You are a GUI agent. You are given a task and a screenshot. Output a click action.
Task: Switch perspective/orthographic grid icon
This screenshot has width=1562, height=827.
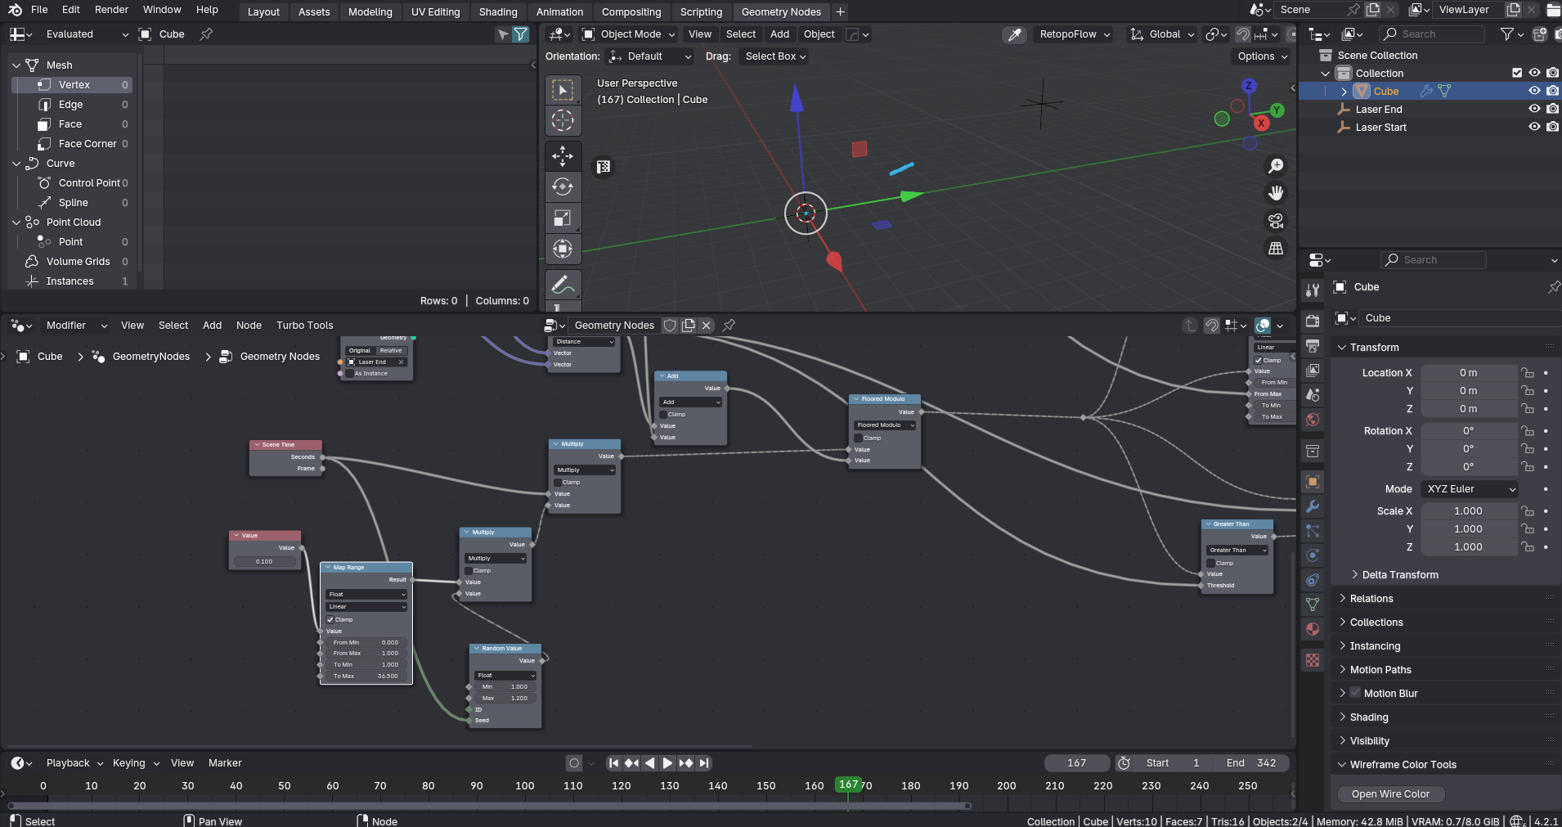pyautogui.click(x=1276, y=249)
